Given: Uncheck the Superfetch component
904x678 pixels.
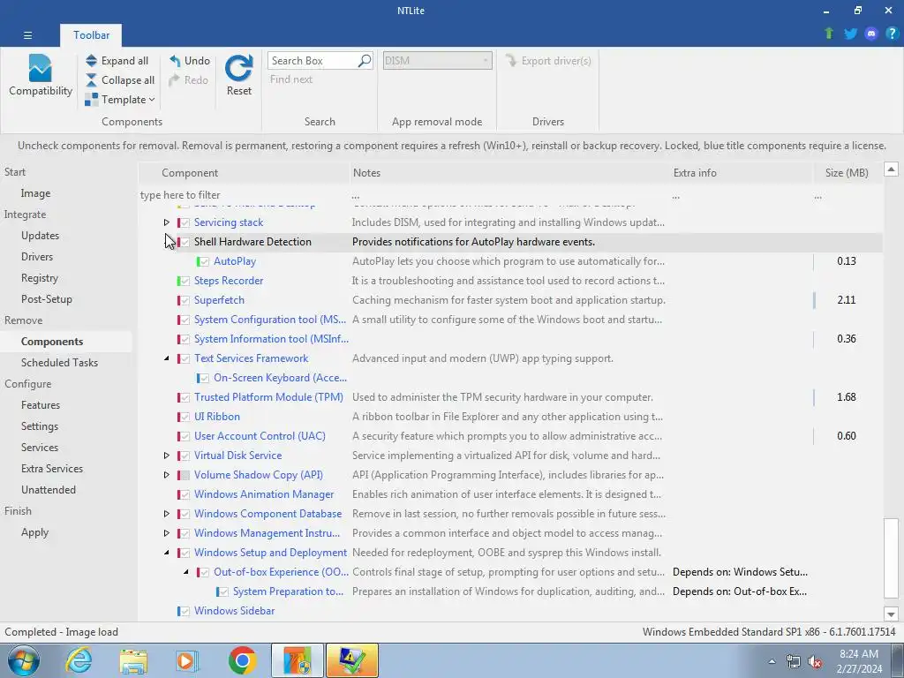Looking at the screenshot, I should point(185,300).
